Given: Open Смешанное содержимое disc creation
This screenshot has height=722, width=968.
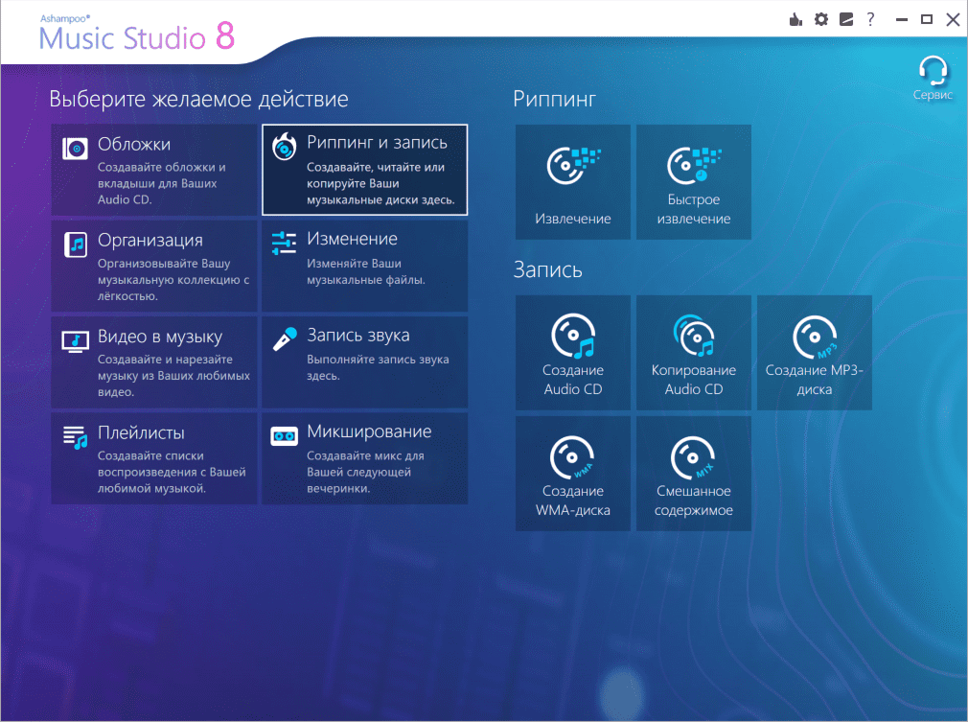Looking at the screenshot, I should [x=694, y=474].
